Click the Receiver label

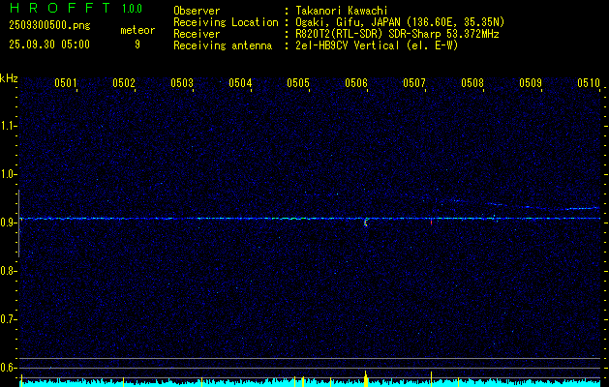click(197, 34)
